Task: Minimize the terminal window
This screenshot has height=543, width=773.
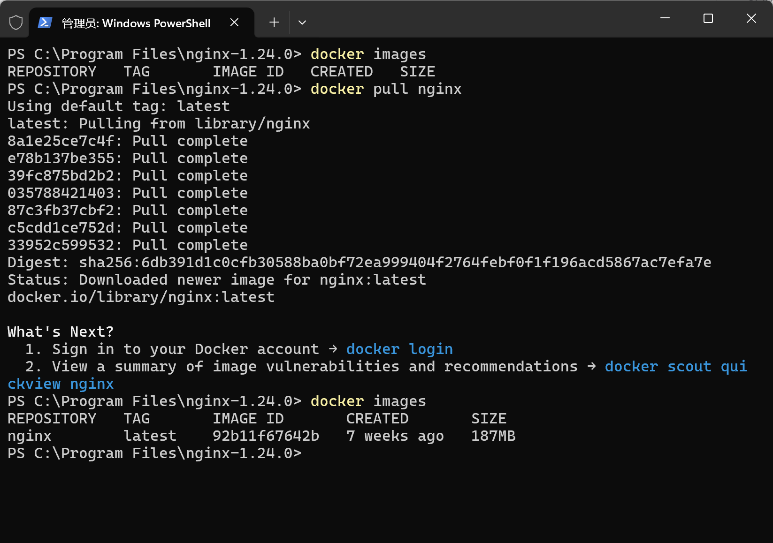Action: pyautogui.click(x=665, y=18)
